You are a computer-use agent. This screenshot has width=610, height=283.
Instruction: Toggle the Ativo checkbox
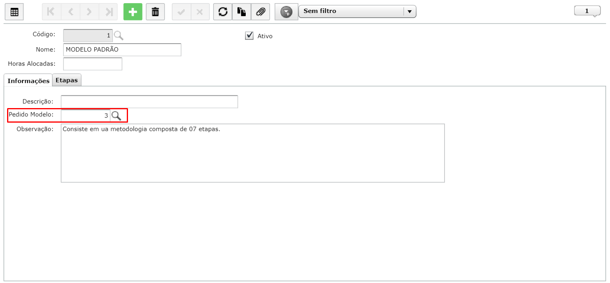point(249,36)
